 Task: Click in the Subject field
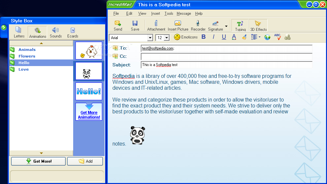[226, 65]
